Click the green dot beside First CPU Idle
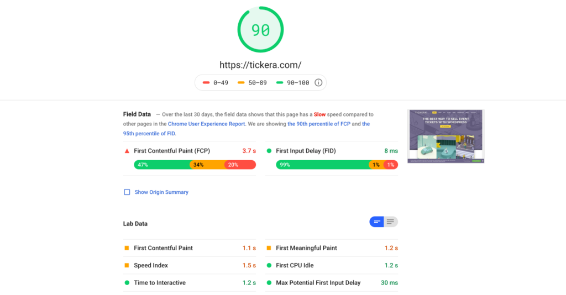The image size is (566, 295). click(269, 265)
